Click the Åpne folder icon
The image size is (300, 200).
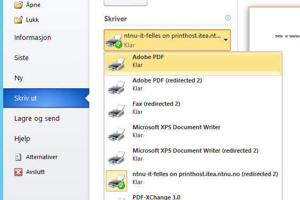(x=19, y=5)
